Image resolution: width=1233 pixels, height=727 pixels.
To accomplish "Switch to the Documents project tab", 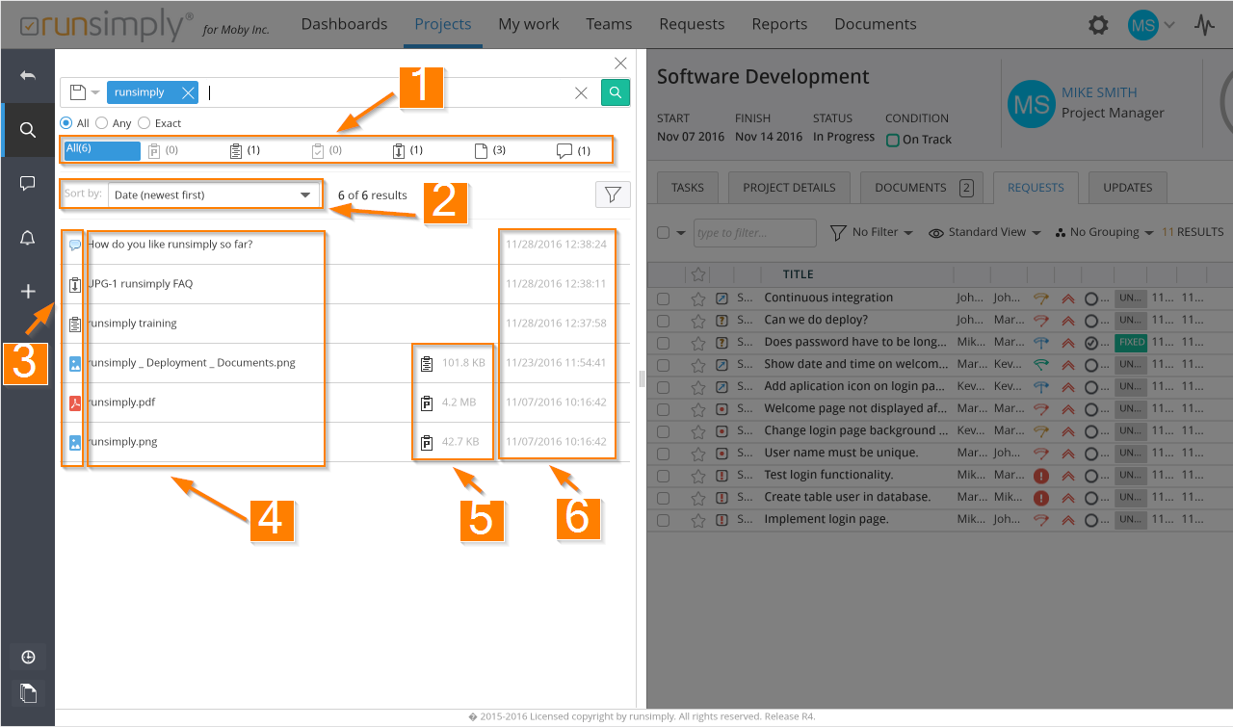I will tap(922, 188).
